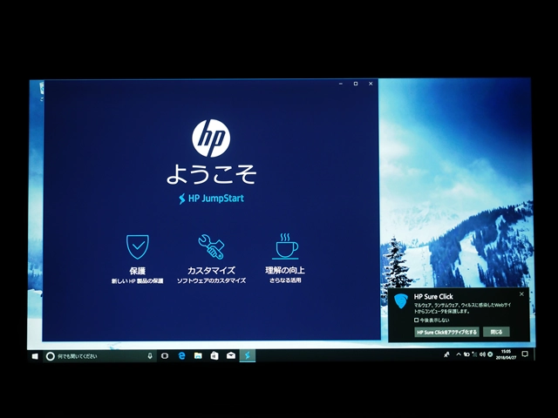Click the ソフトウェアのカスタマイズ text
This screenshot has width=558, height=418.
click(x=211, y=280)
